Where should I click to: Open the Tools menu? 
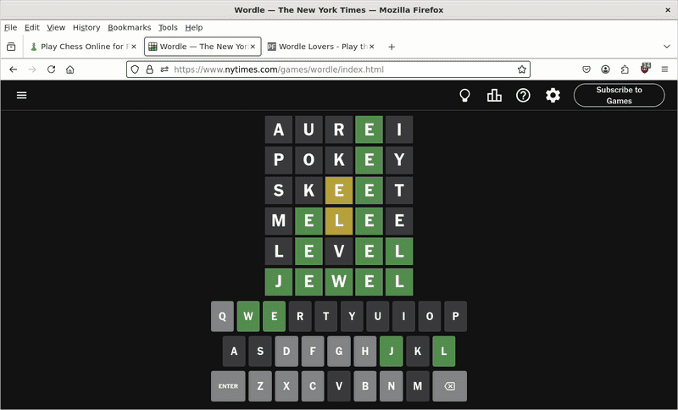point(168,28)
